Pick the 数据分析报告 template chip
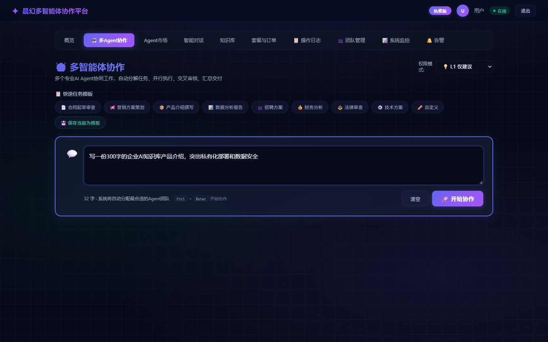The image size is (548, 342). pos(225,107)
